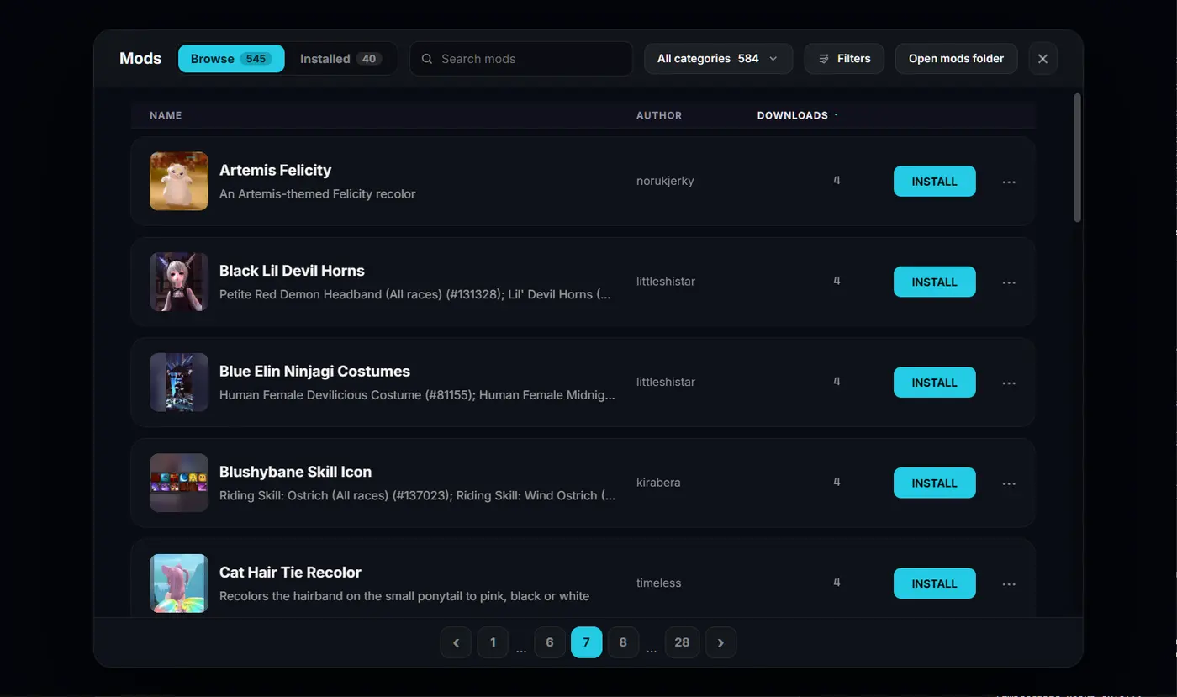Image resolution: width=1177 pixels, height=697 pixels.
Task: Jump to last page 28
Action: (682, 642)
